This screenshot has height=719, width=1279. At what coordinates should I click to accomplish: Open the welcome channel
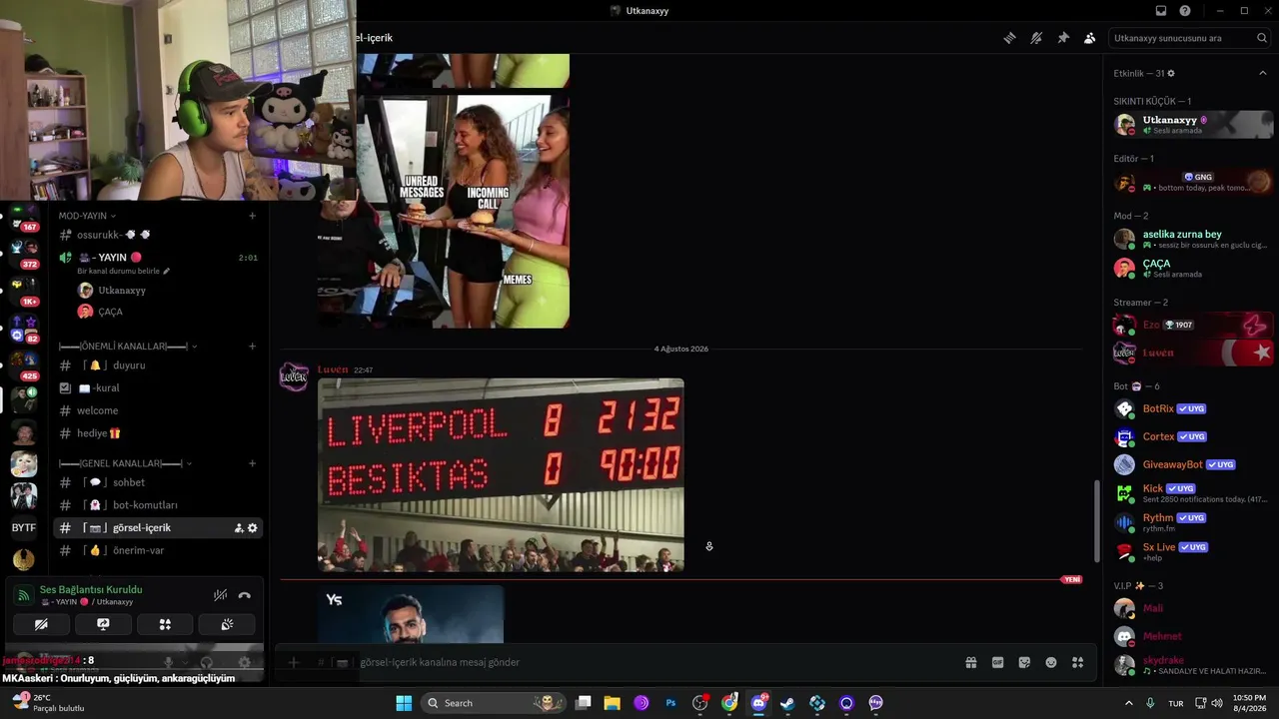[x=159, y=410]
